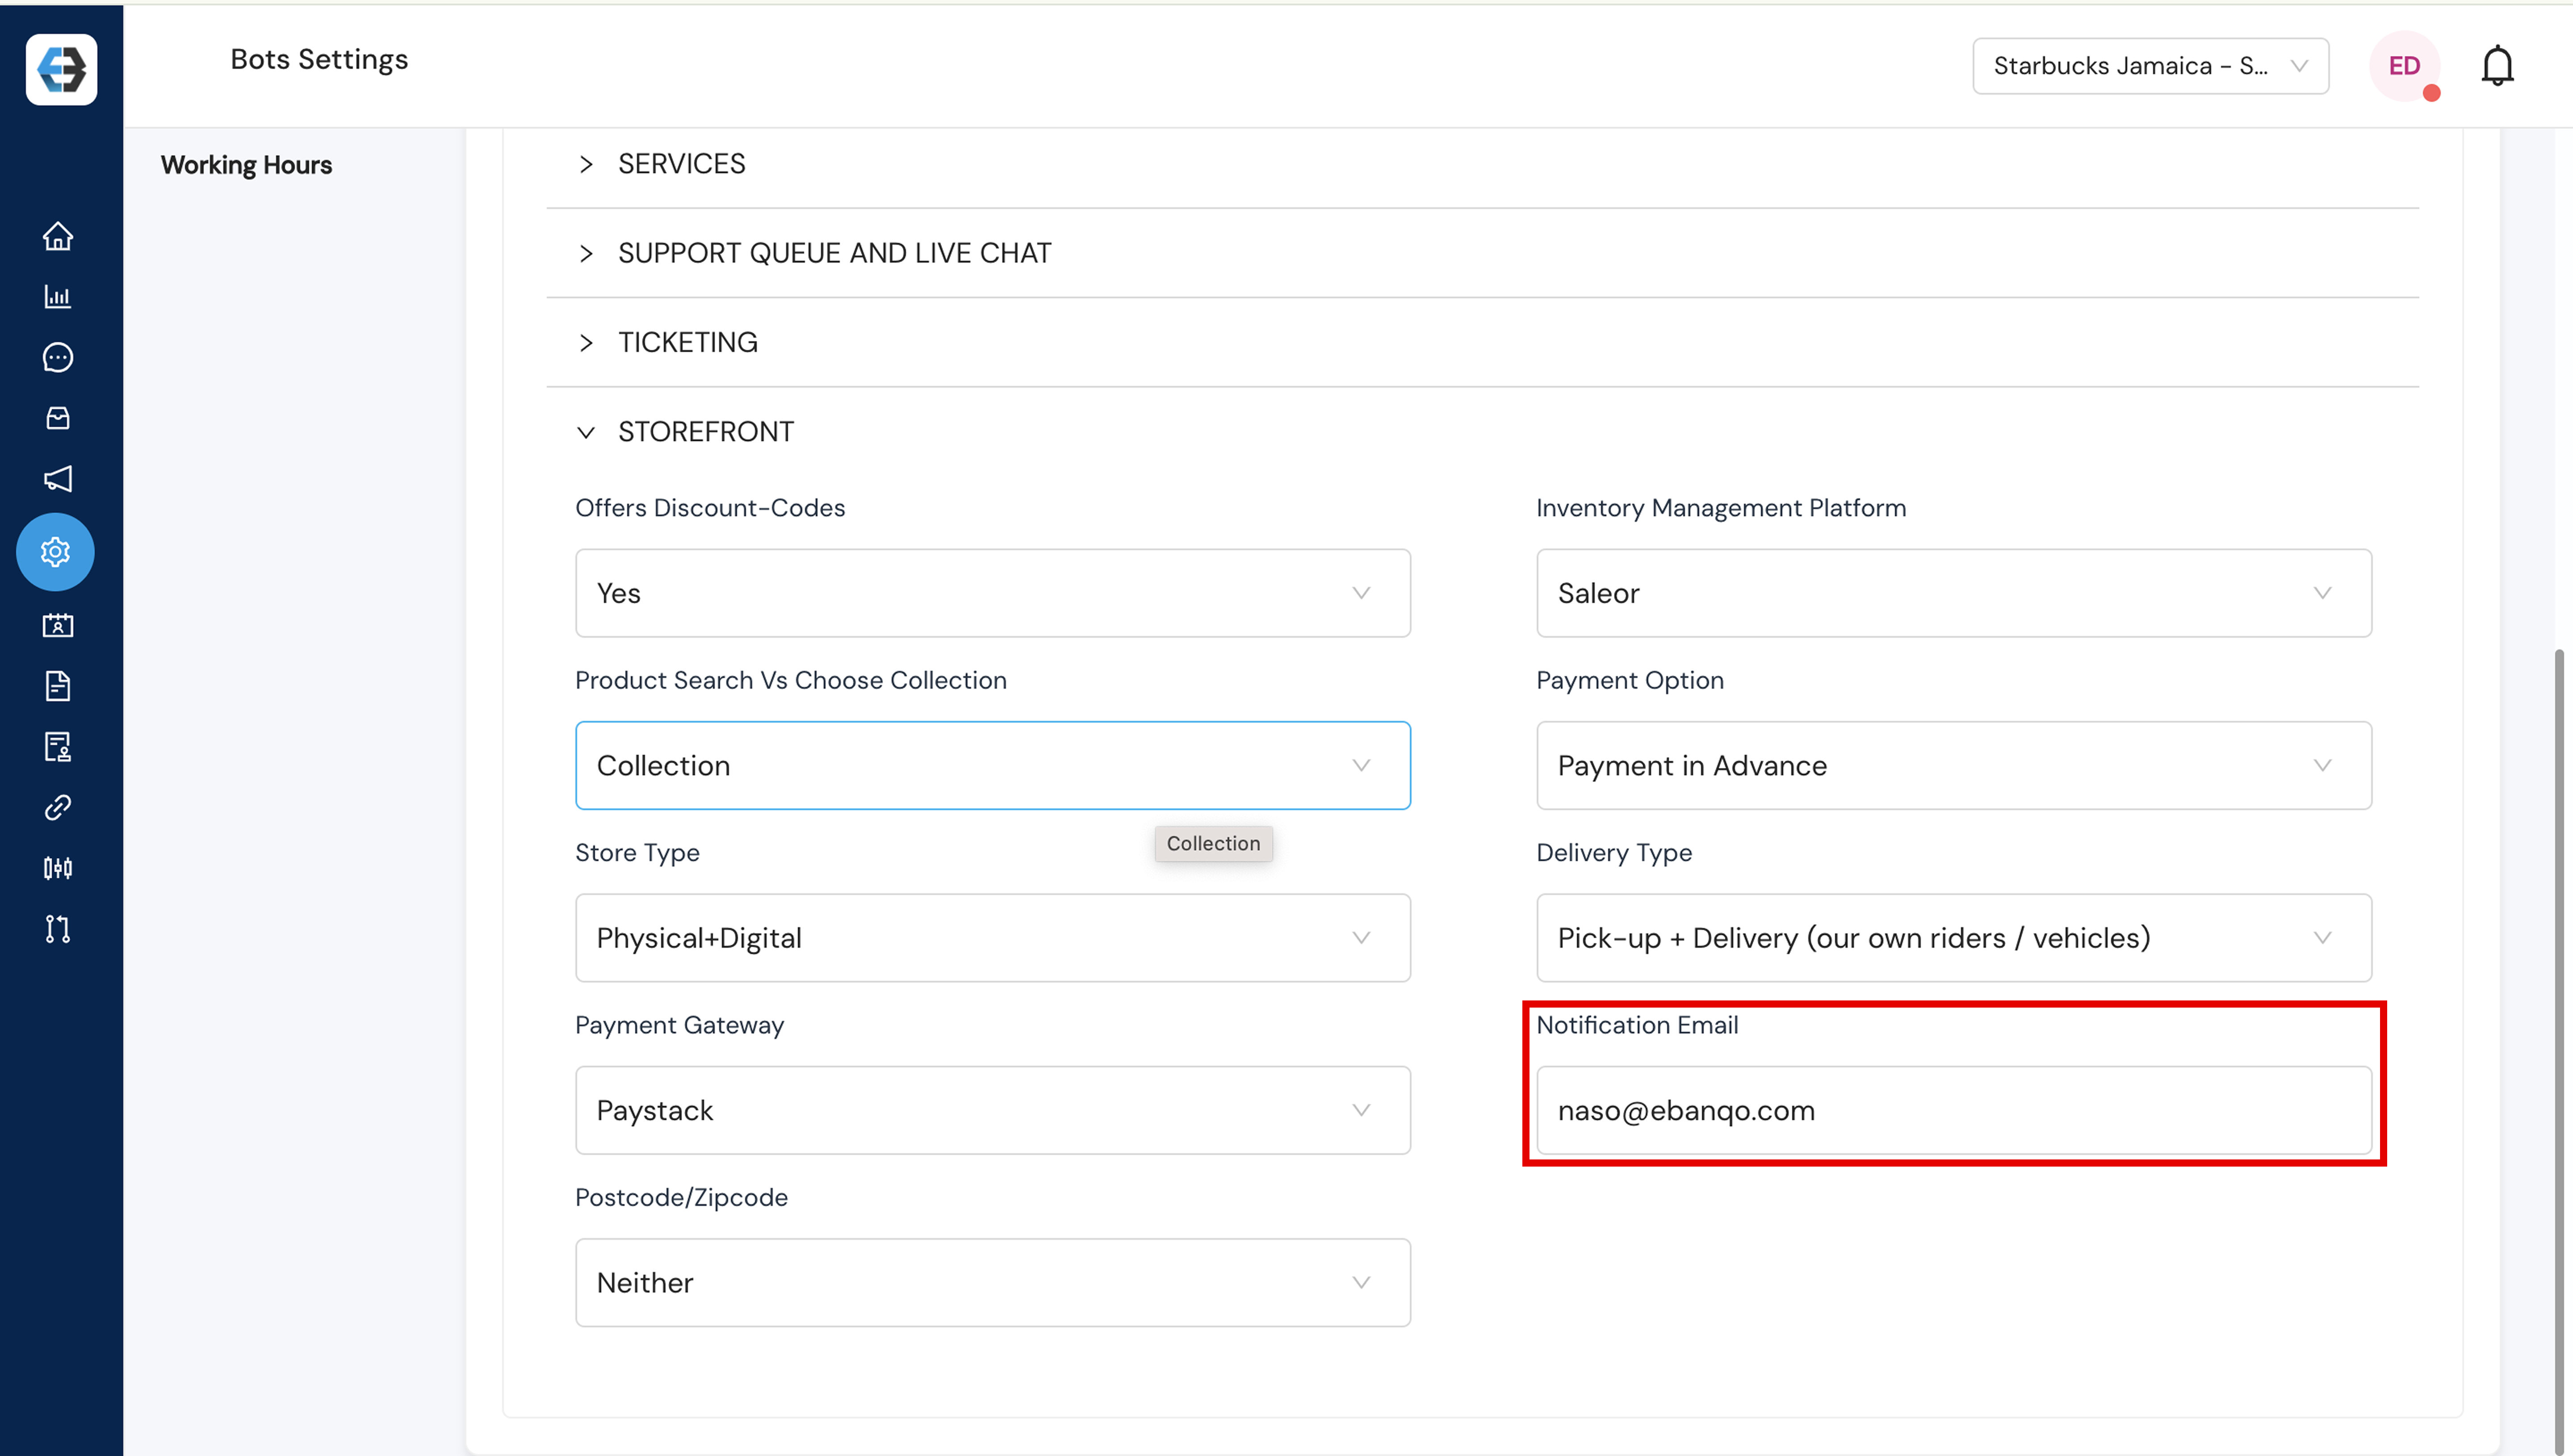
Task: Open the notifications bell icon
Action: 2497,66
